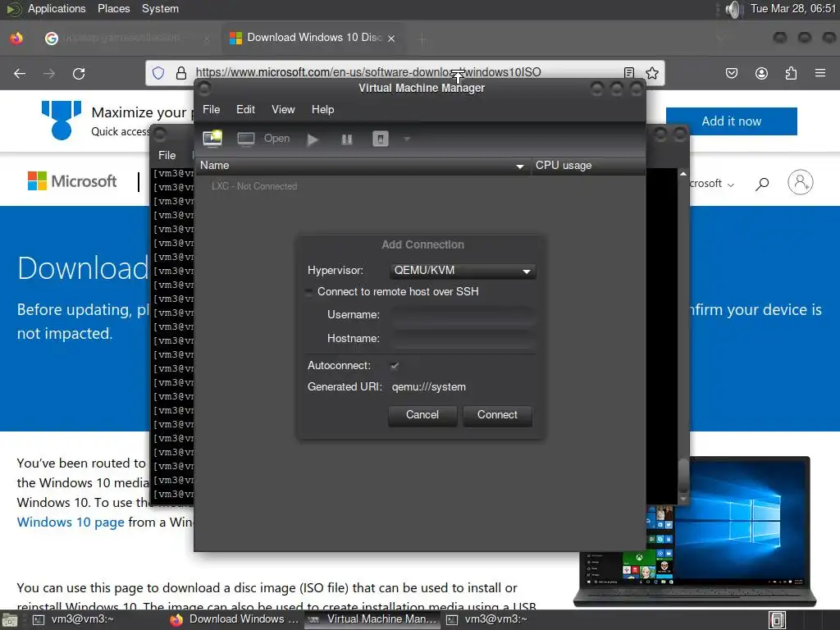Click the Hostname input field
The image size is (840, 630).
[463, 339]
